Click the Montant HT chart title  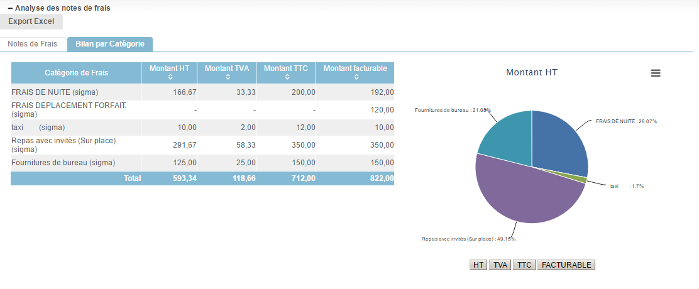(x=531, y=72)
